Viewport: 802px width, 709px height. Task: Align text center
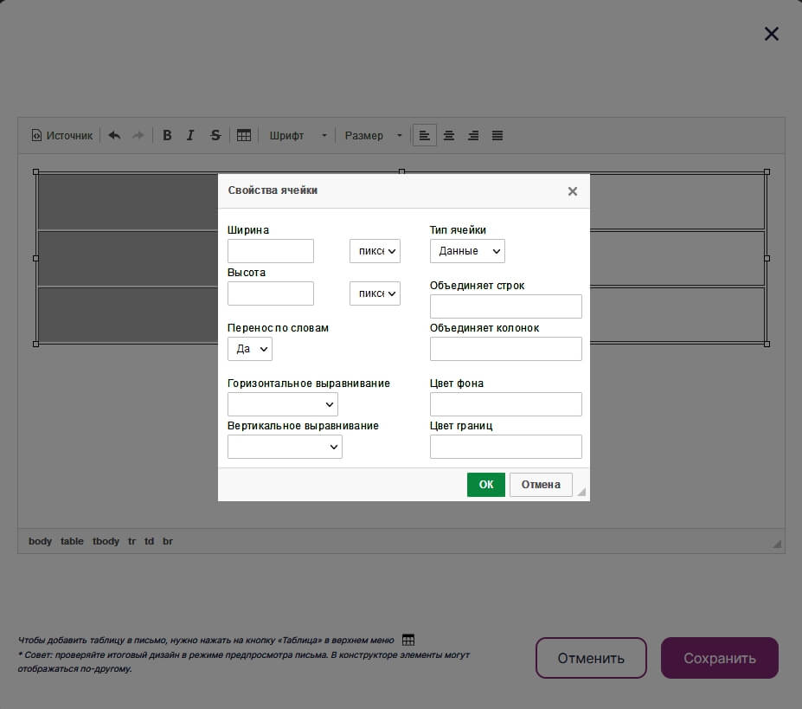(449, 136)
